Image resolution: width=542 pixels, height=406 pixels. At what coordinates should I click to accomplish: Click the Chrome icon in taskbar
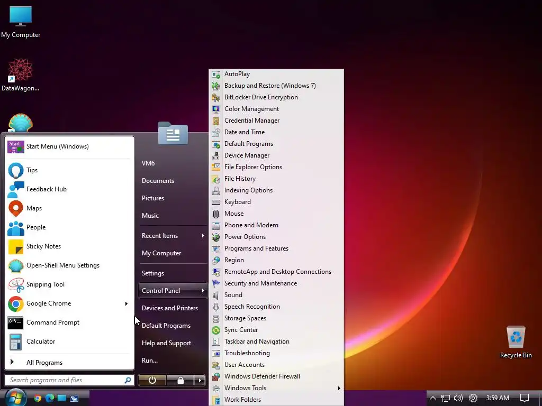coord(38,398)
